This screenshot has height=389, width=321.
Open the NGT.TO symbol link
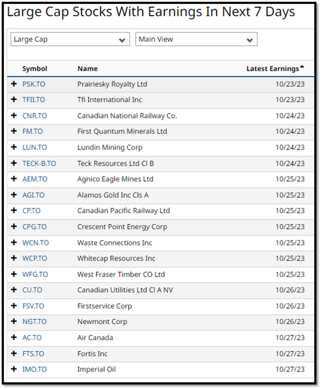pos(34,322)
